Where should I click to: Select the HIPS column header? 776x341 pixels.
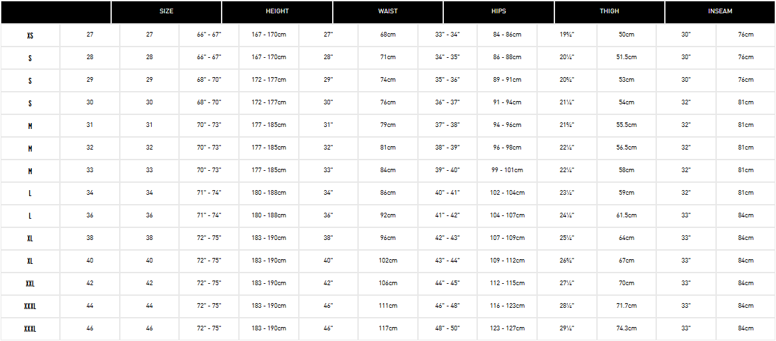click(499, 12)
